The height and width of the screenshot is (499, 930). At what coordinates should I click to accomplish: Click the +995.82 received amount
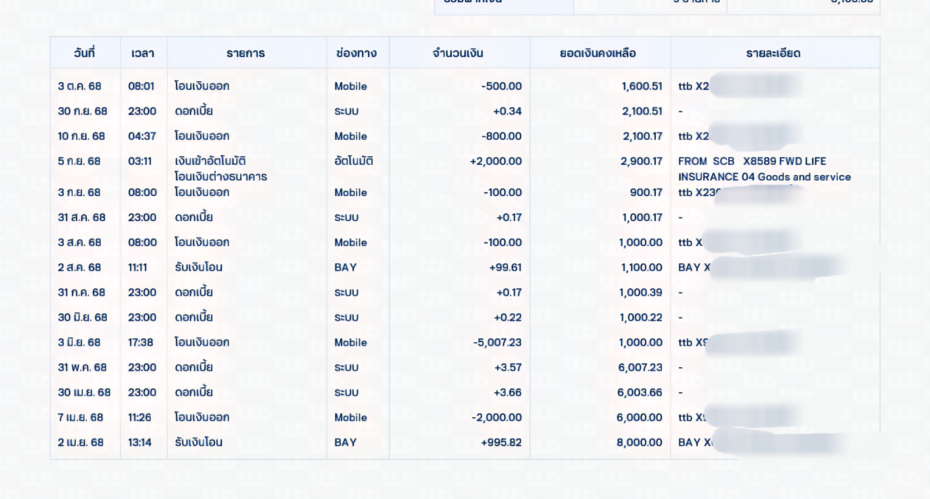tap(501, 442)
